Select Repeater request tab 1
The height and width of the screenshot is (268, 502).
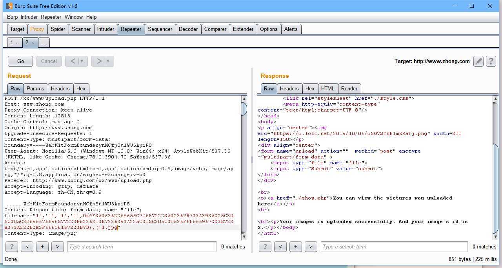point(12,42)
